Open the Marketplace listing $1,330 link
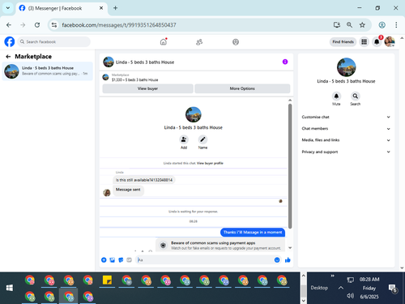 coord(135,79)
